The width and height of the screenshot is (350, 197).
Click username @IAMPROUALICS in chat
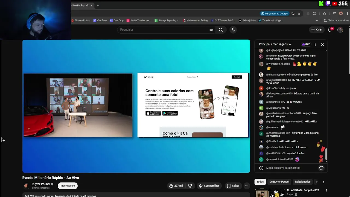[x=276, y=153]
